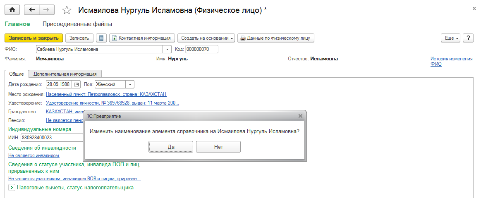Decline the rename by pressing Нет

tap(218, 147)
